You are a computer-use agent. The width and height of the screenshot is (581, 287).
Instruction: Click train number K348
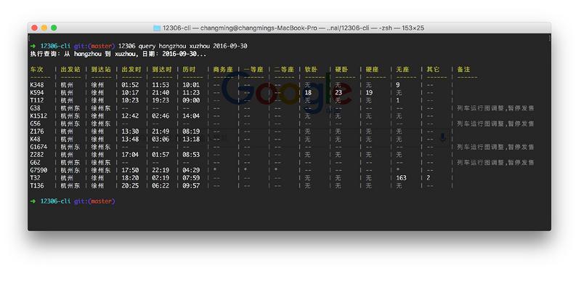tap(37, 85)
